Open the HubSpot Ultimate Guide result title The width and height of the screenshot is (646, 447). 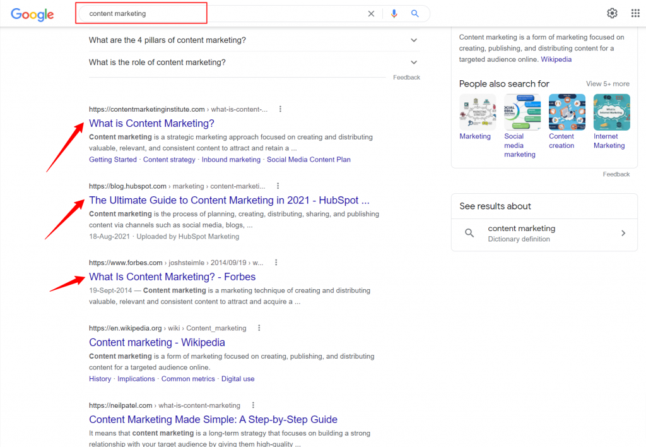(x=229, y=200)
